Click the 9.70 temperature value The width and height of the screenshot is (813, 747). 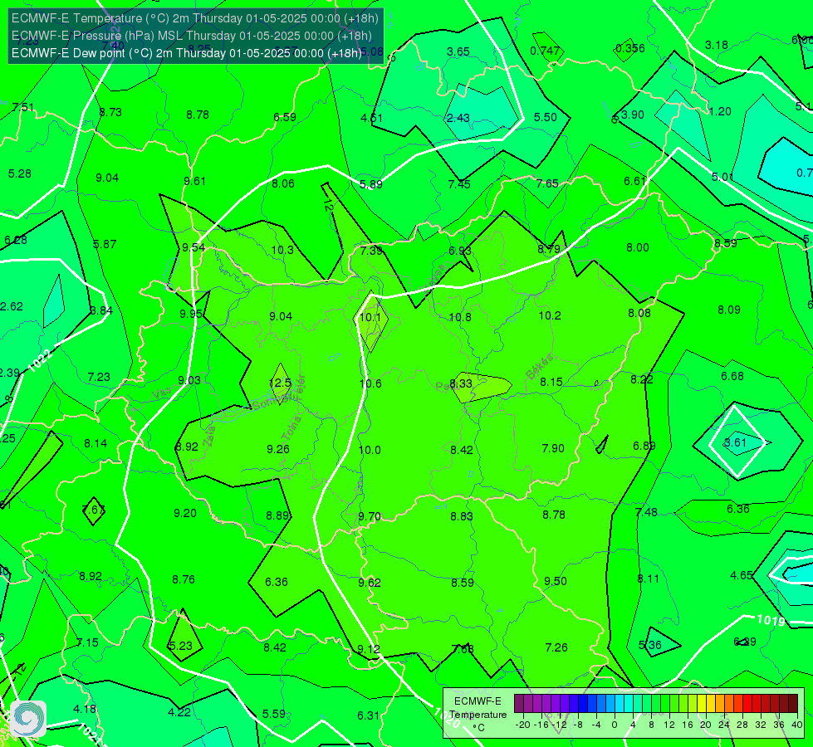pos(370,517)
